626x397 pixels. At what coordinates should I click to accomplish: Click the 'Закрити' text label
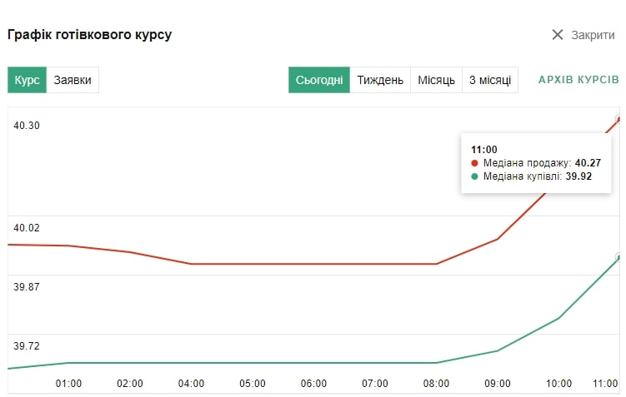pyautogui.click(x=593, y=35)
